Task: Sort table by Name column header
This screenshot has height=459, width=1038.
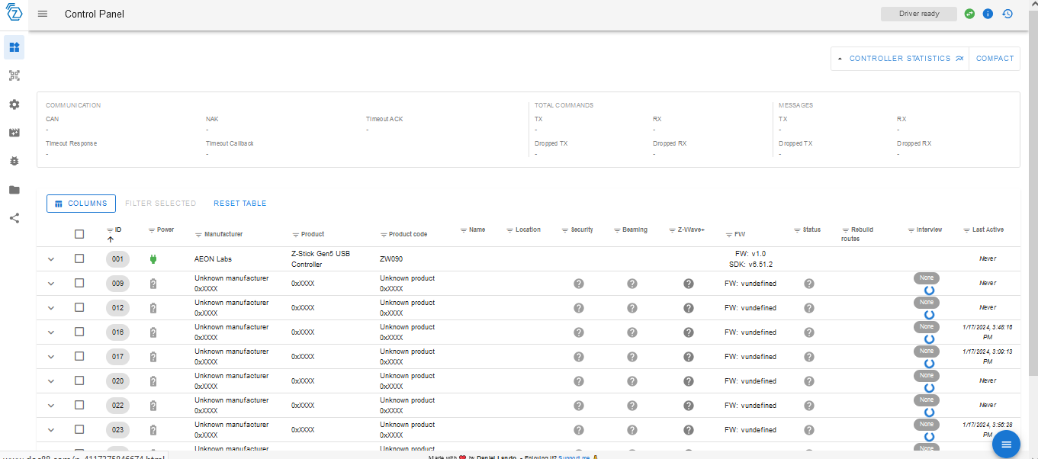Action: coord(477,230)
